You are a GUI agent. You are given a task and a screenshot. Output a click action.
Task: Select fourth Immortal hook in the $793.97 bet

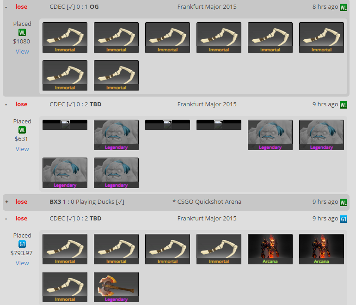[219, 249]
